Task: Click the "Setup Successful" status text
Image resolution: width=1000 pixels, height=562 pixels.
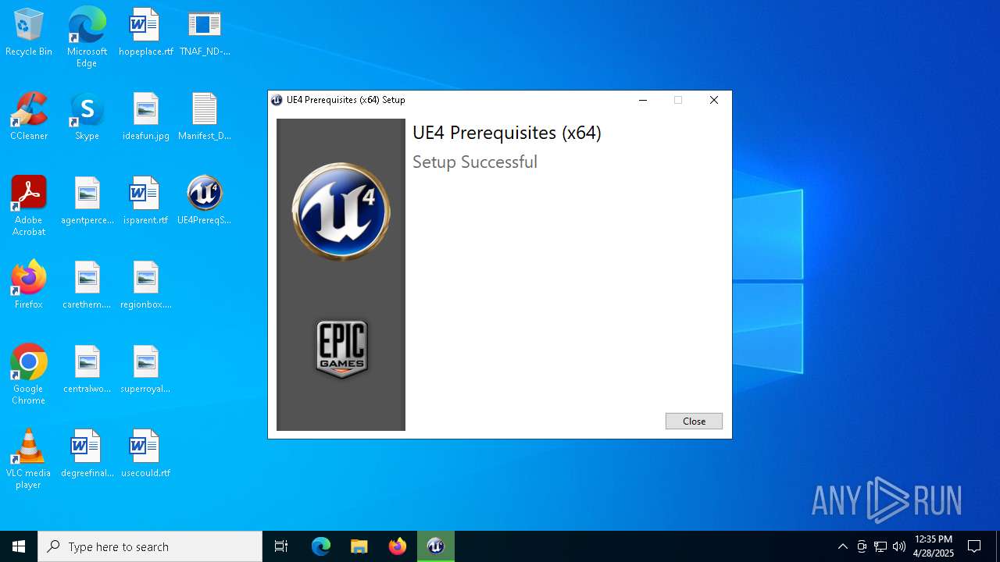Action: click(475, 162)
